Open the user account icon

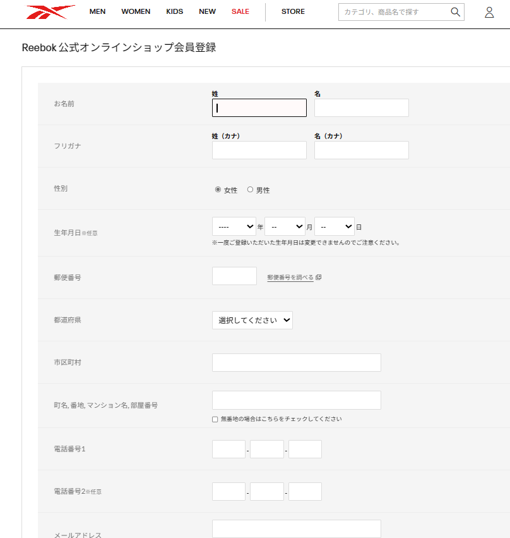(x=489, y=12)
